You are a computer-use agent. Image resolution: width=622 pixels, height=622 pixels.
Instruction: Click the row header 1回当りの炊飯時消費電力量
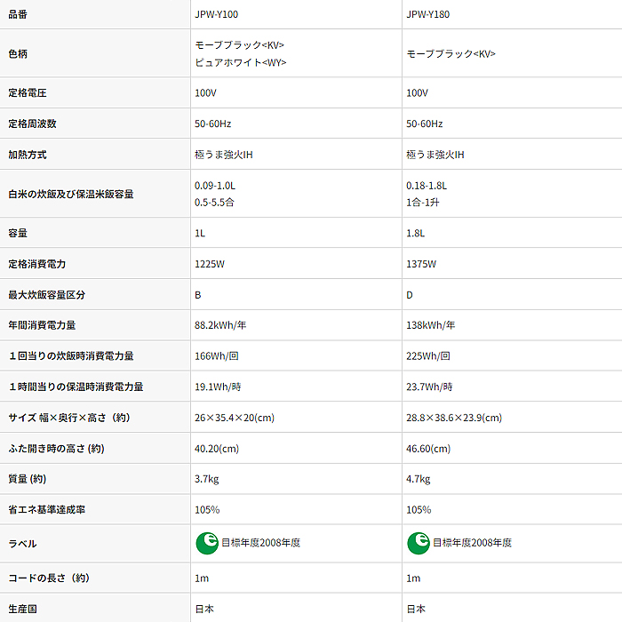(x=71, y=355)
